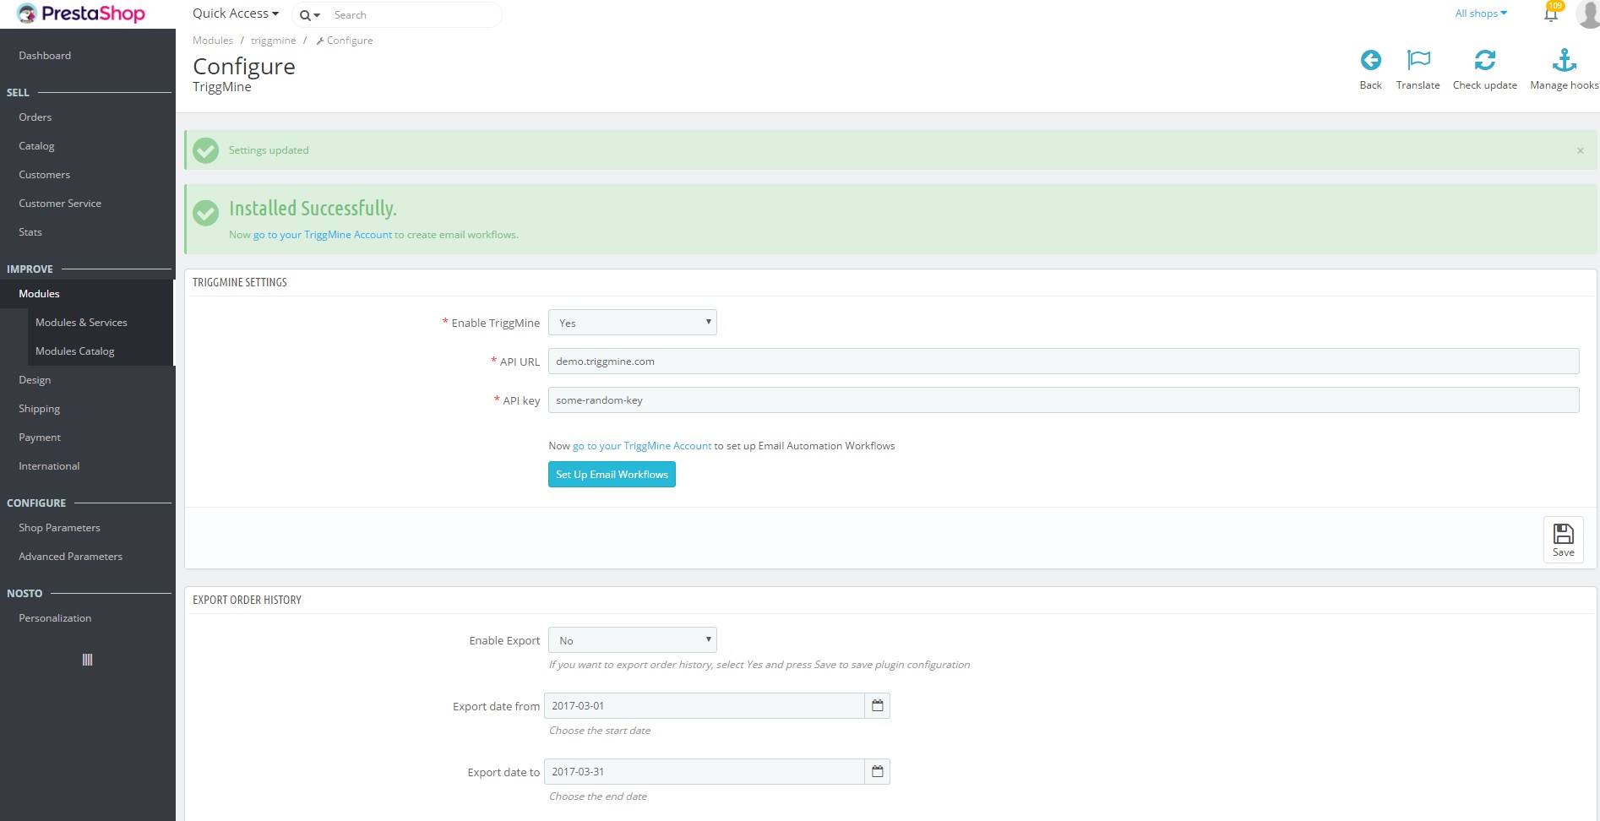Click the Configure breadcrumb item
The height and width of the screenshot is (821, 1600).
[x=345, y=41]
